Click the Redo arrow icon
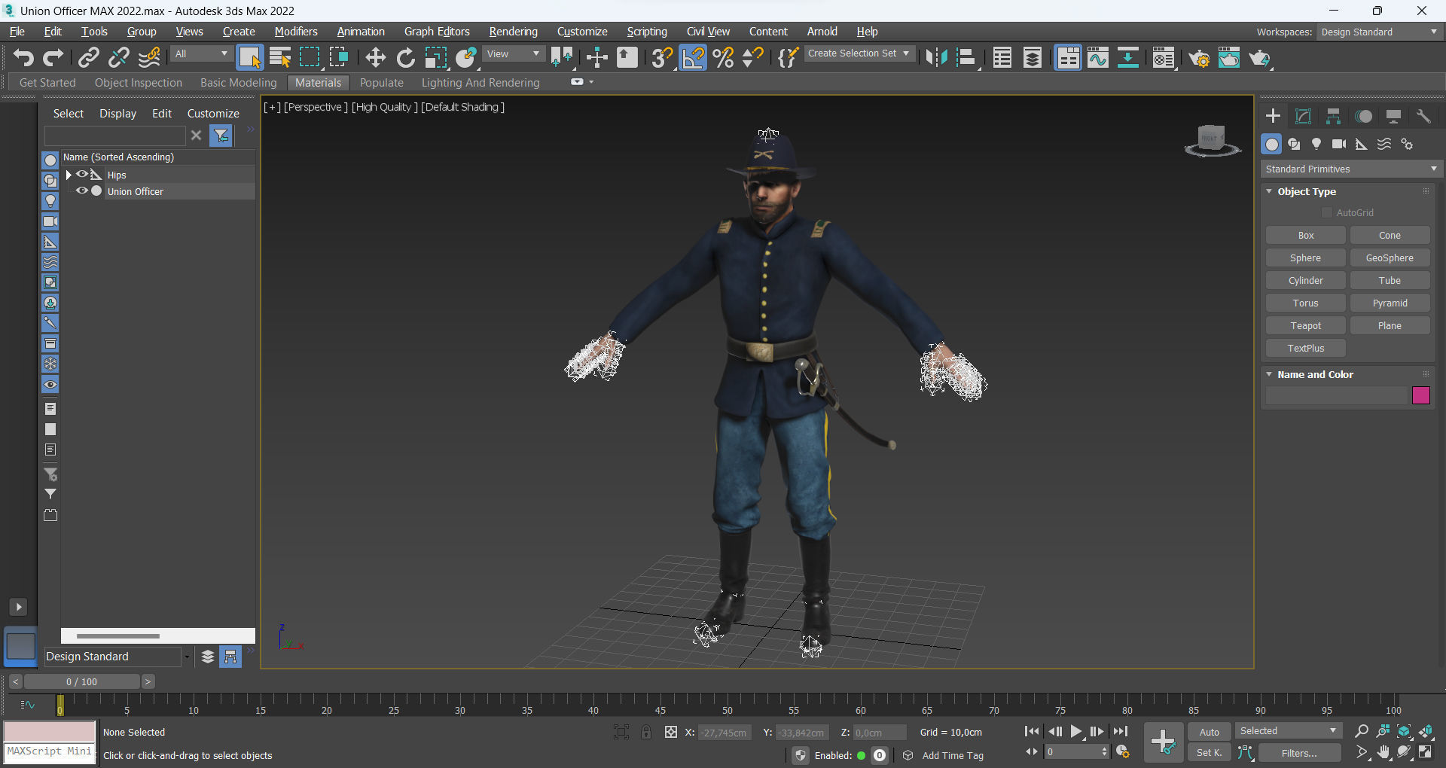 tap(53, 57)
